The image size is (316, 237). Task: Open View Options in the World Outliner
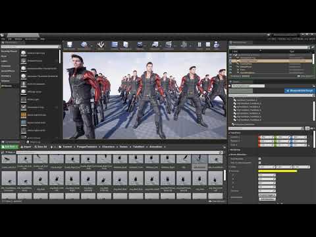[x=306, y=76]
